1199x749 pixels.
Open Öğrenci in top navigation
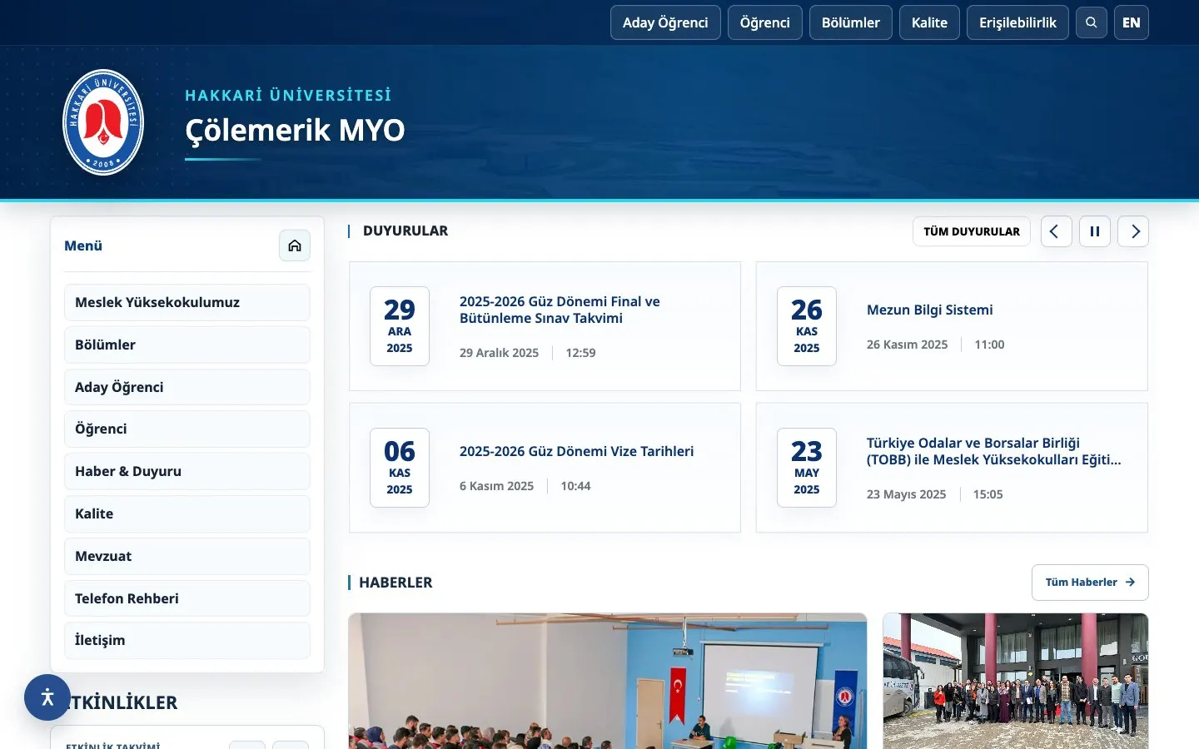click(x=765, y=22)
